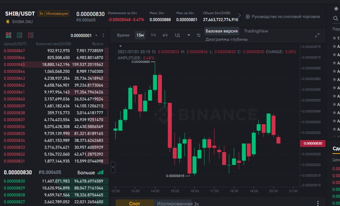Click the favorites star icon top right
The width and height of the screenshot is (340, 206).
(x=336, y=9)
